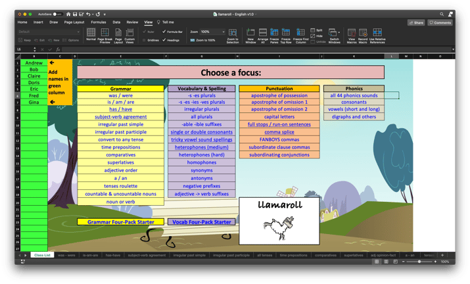Open the Insert ribbon tab
The width and height of the screenshot is (470, 284).
pos(38,22)
